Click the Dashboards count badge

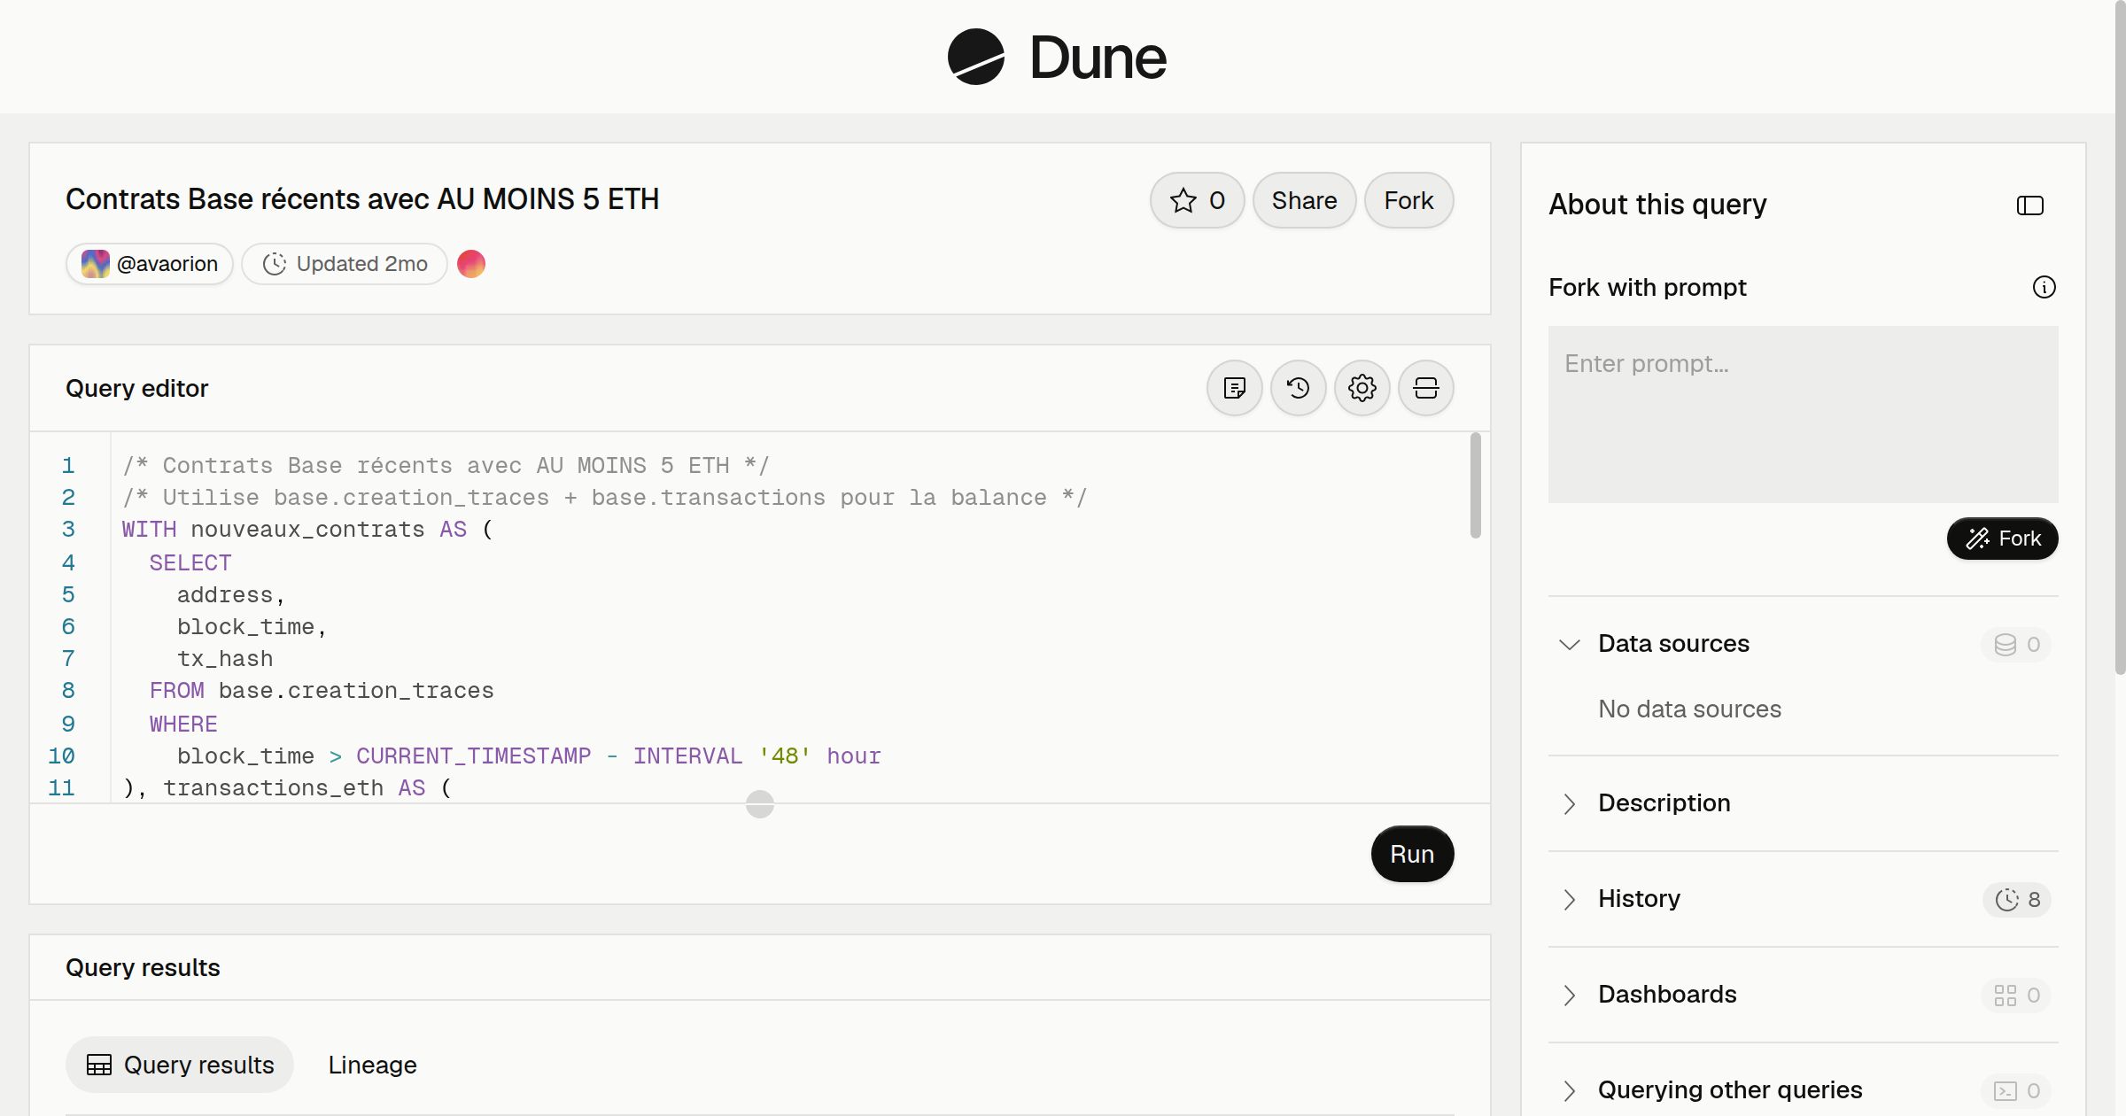2016,996
